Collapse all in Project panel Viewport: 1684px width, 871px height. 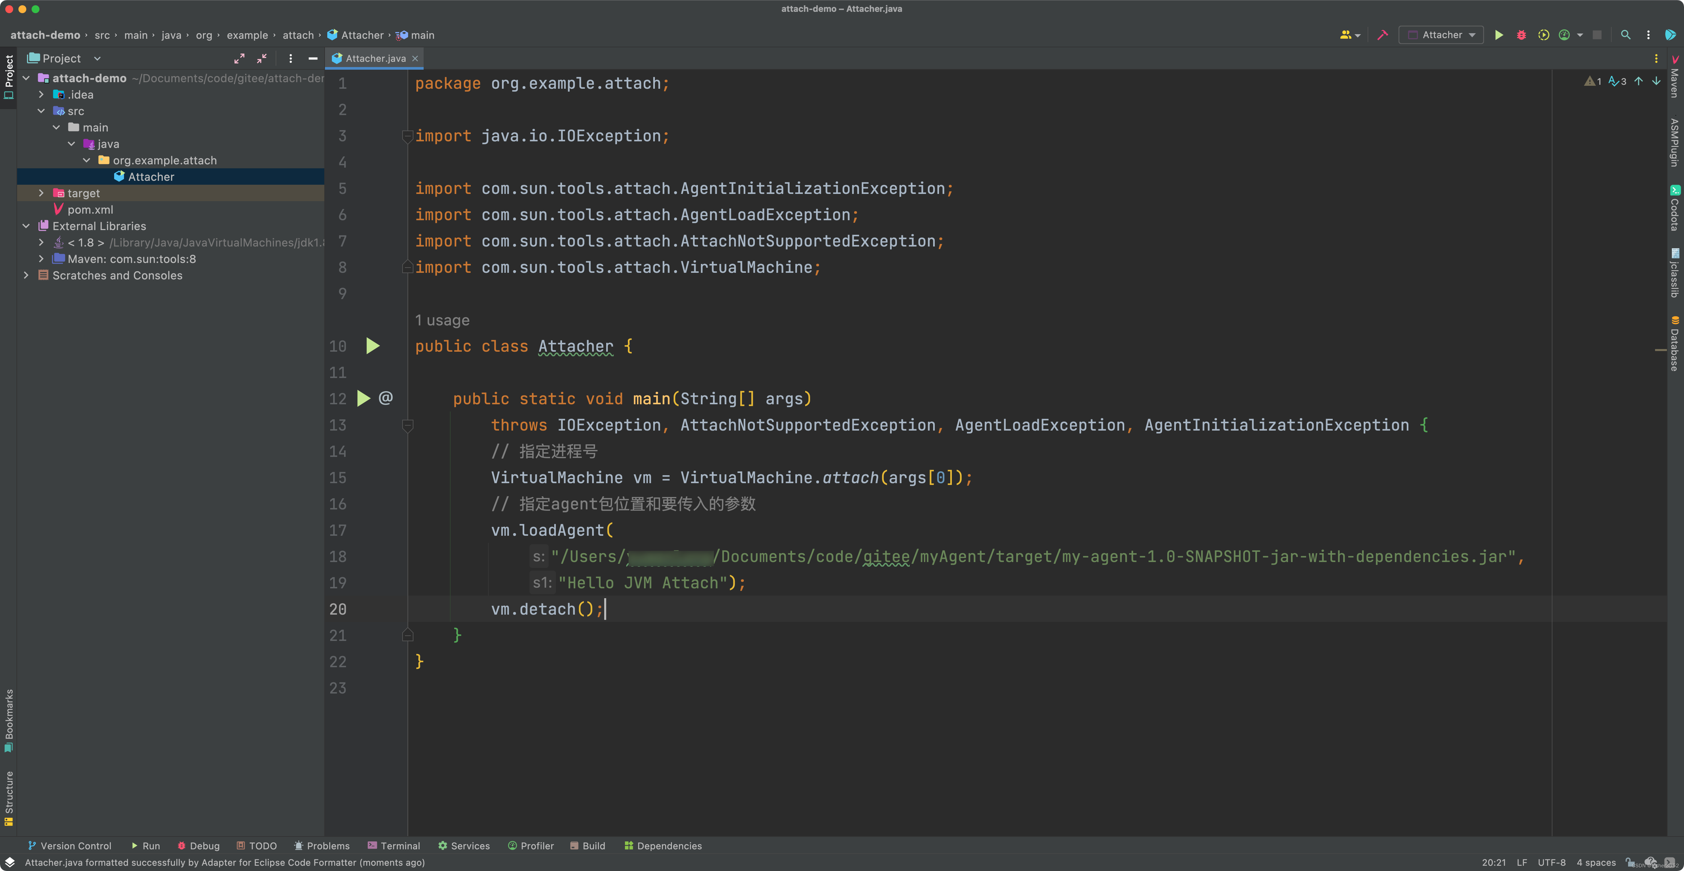(261, 59)
